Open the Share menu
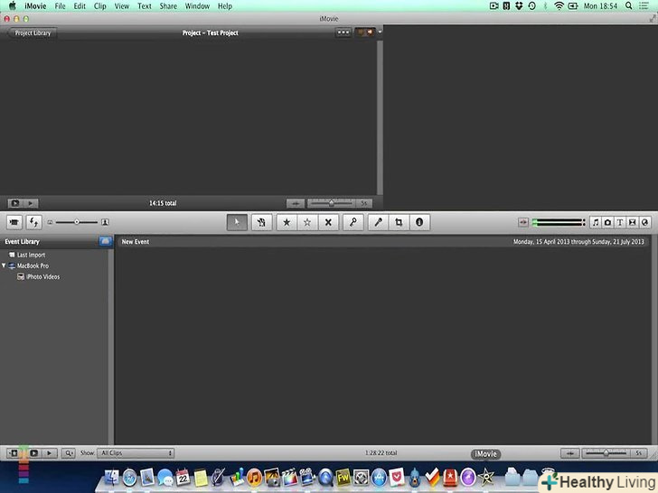Screen dimensions: 658x493 point(168,6)
